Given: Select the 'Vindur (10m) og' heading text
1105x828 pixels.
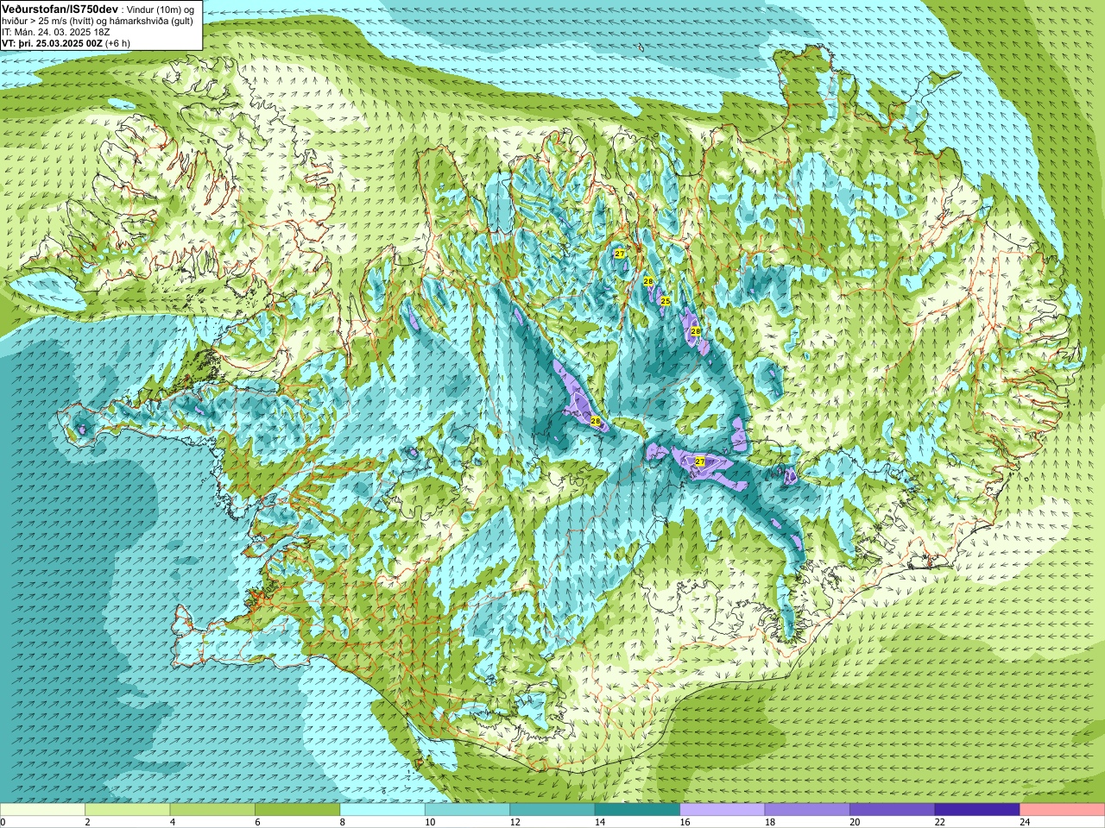Looking at the screenshot, I should coord(160,9).
